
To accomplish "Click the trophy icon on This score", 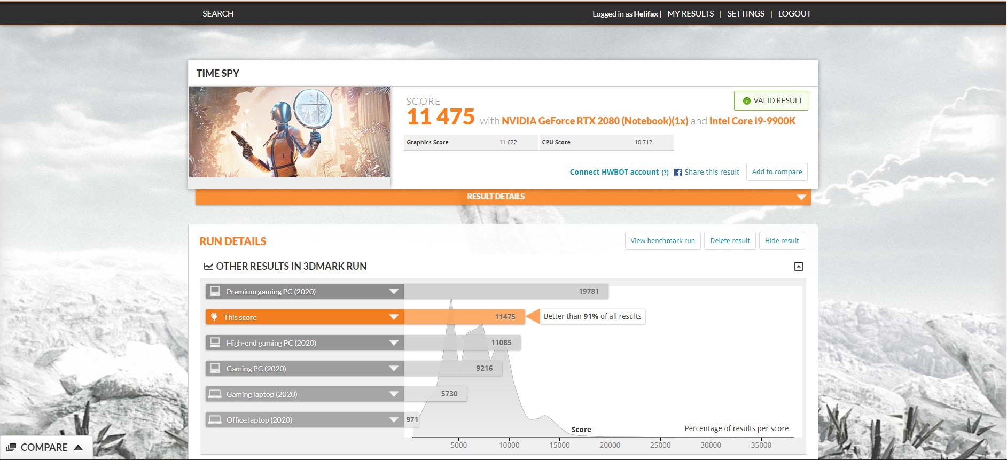I will (x=214, y=317).
